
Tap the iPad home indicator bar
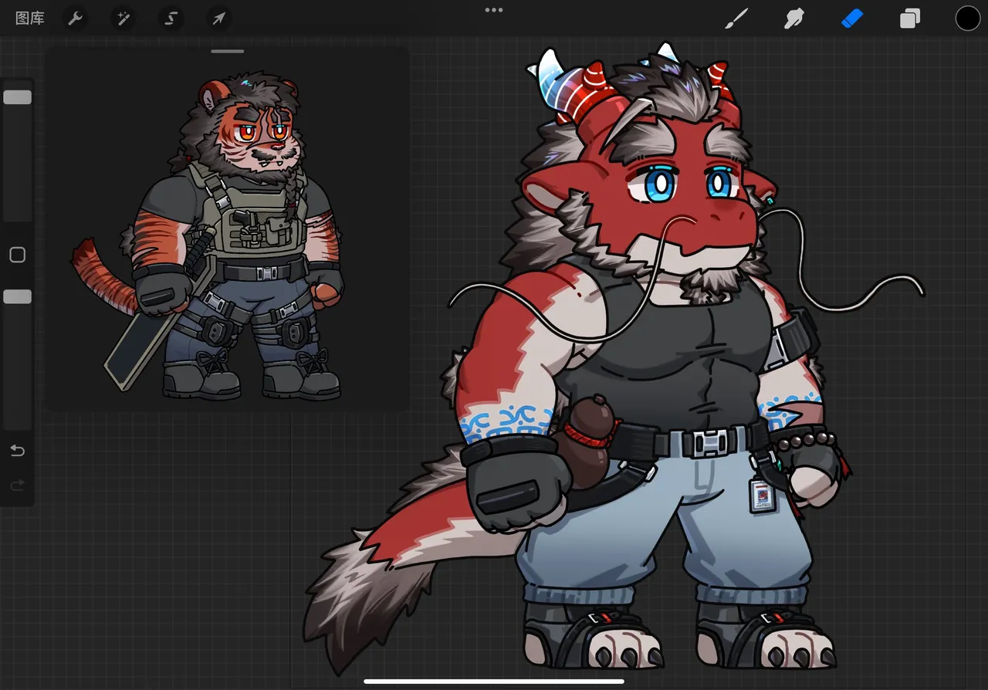point(494,682)
